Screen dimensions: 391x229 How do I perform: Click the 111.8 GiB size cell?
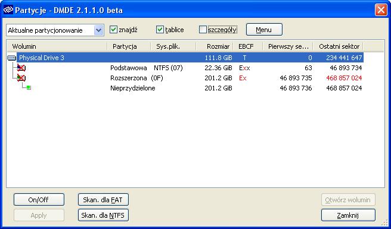218,58
